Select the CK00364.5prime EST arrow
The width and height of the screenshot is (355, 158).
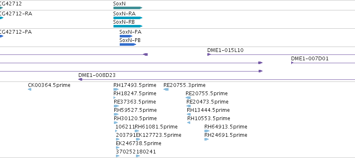coord(30,89)
